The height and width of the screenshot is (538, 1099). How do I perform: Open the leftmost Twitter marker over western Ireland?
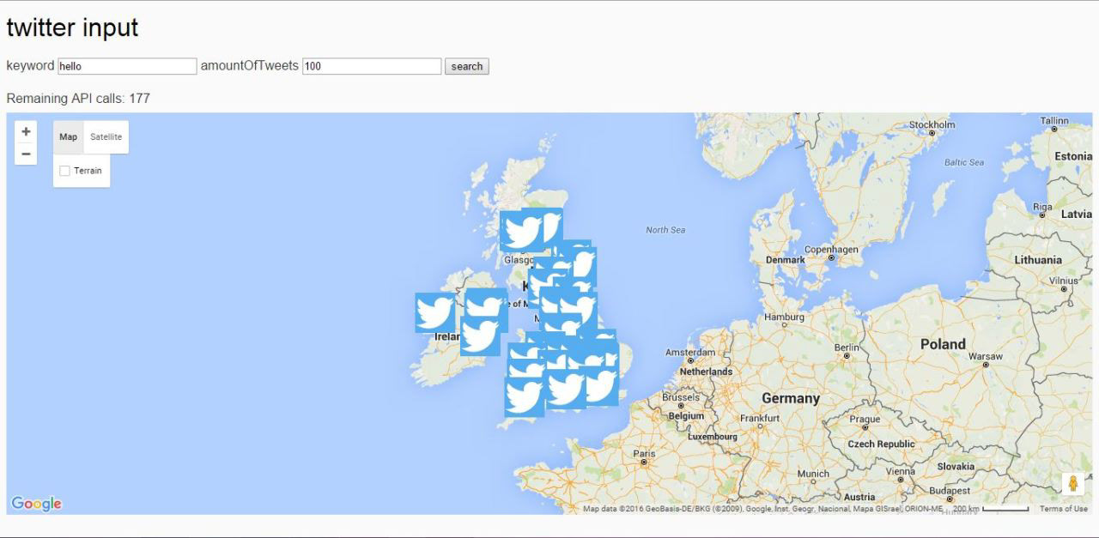click(435, 312)
